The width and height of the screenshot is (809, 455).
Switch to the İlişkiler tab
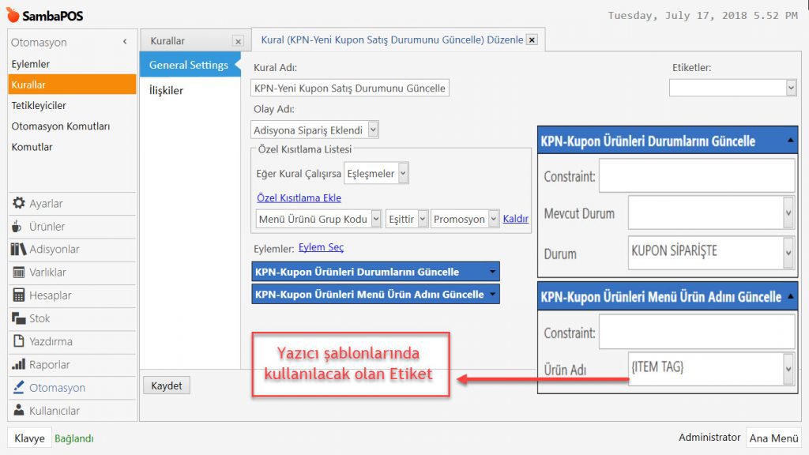tap(166, 90)
